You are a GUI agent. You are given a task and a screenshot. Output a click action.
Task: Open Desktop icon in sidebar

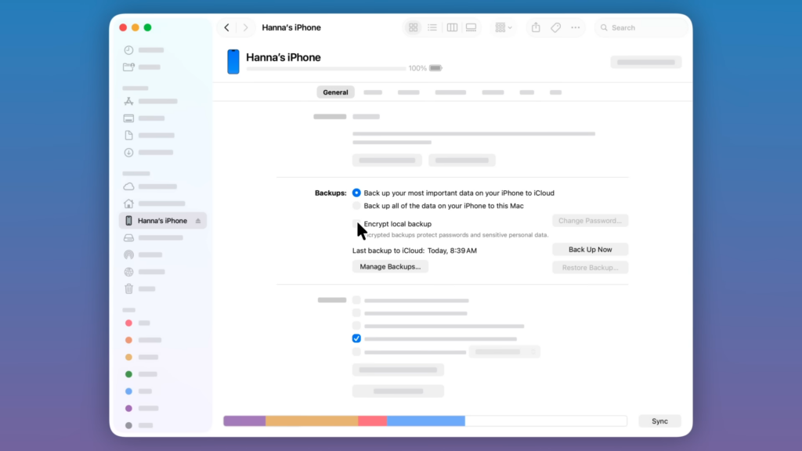pyautogui.click(x=129, y=119)
